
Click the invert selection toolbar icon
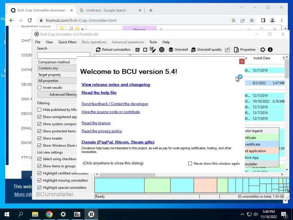(153, 50)
